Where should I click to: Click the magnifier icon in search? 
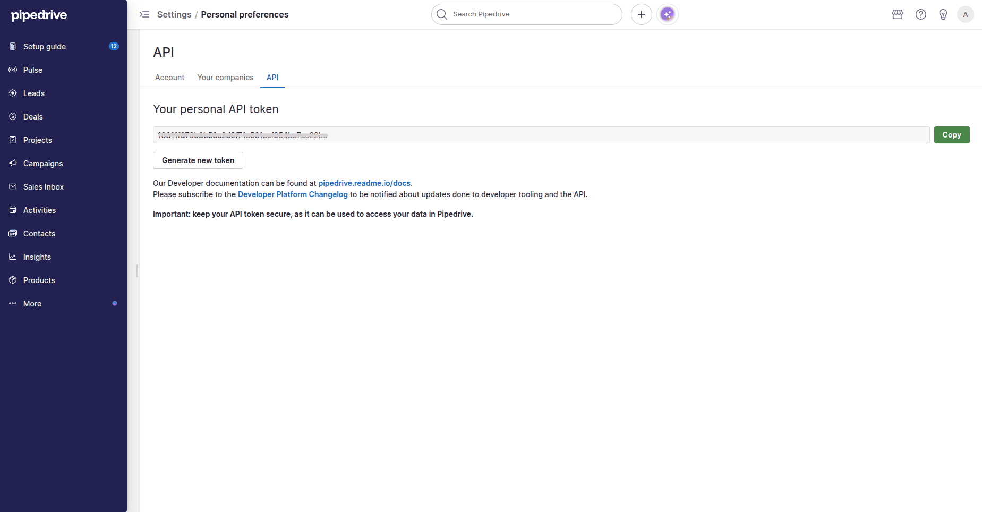442,14
